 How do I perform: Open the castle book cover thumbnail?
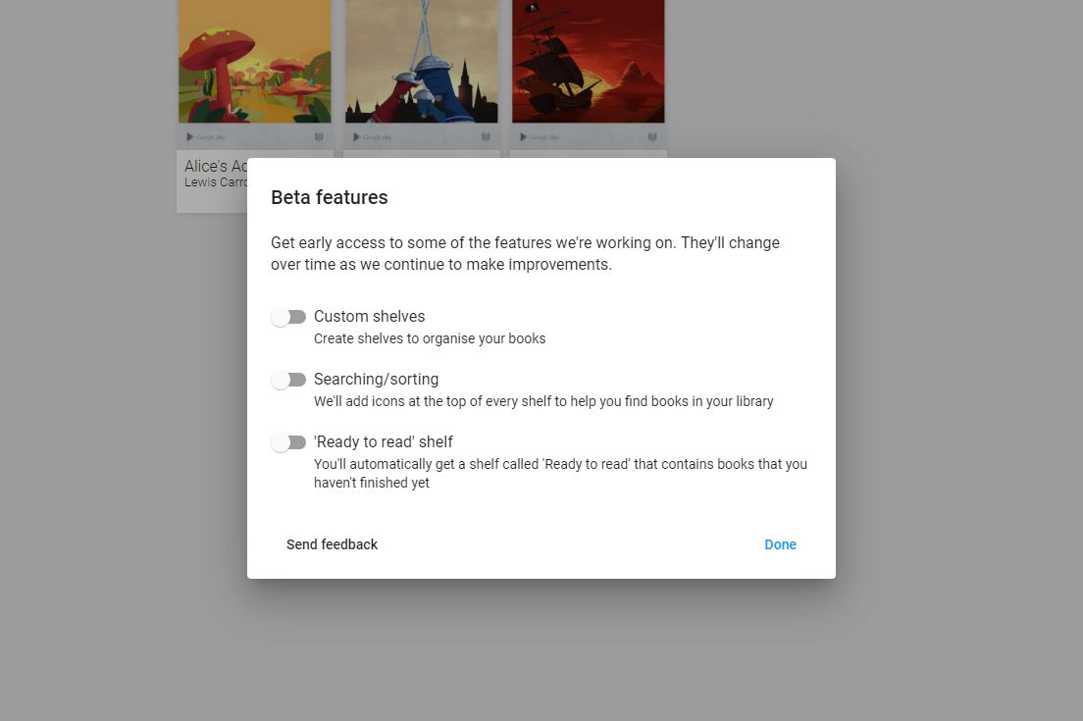click(421, 62)
